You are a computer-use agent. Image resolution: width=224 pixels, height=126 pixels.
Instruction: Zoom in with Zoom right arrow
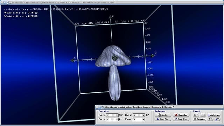point(143,119)
